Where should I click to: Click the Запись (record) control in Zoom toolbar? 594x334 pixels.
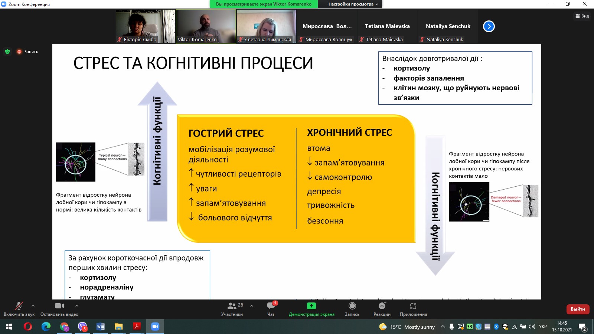click(x=352, y=309)
